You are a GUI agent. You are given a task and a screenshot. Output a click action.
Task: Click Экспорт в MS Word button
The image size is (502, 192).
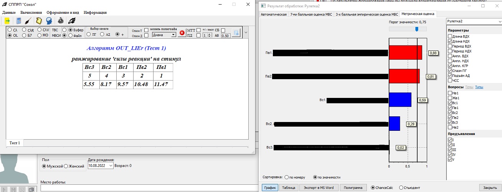coord(319,188)
